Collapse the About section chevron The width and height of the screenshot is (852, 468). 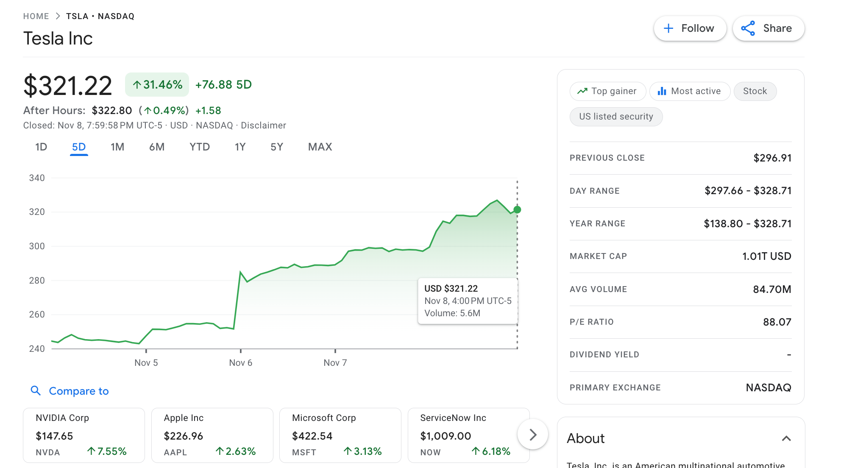786,438
